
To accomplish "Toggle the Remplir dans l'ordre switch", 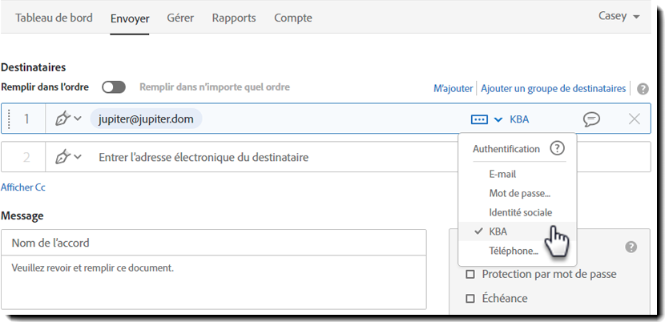I will pyautogui.click(x=114, y=87).
